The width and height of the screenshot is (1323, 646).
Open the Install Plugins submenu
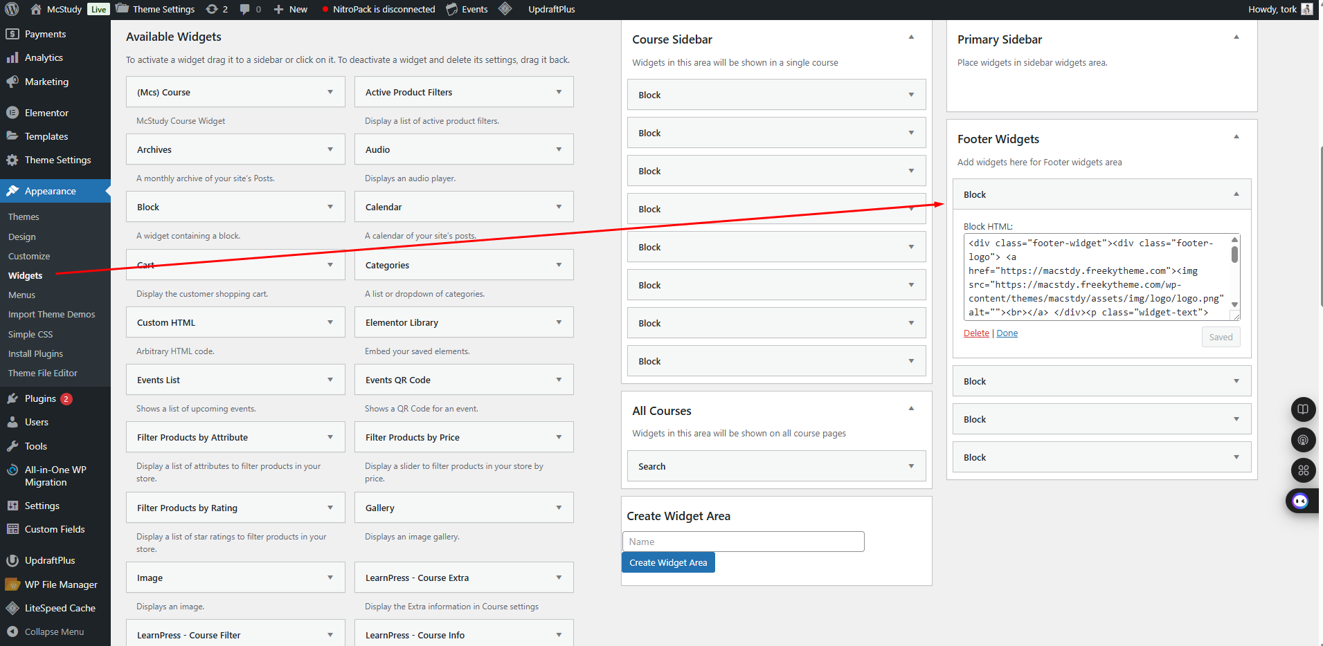point(35,353)
